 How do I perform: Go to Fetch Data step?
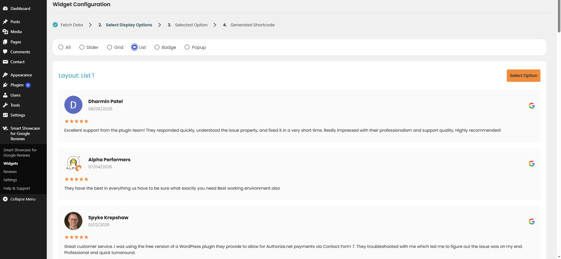click(72, 25)
